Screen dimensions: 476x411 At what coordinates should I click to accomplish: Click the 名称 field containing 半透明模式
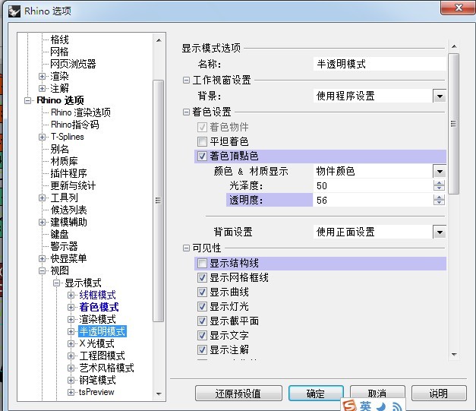coord(380,64)
